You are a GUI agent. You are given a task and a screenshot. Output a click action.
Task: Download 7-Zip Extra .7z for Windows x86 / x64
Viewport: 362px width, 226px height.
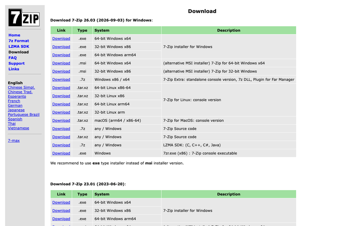pos(61,79)
